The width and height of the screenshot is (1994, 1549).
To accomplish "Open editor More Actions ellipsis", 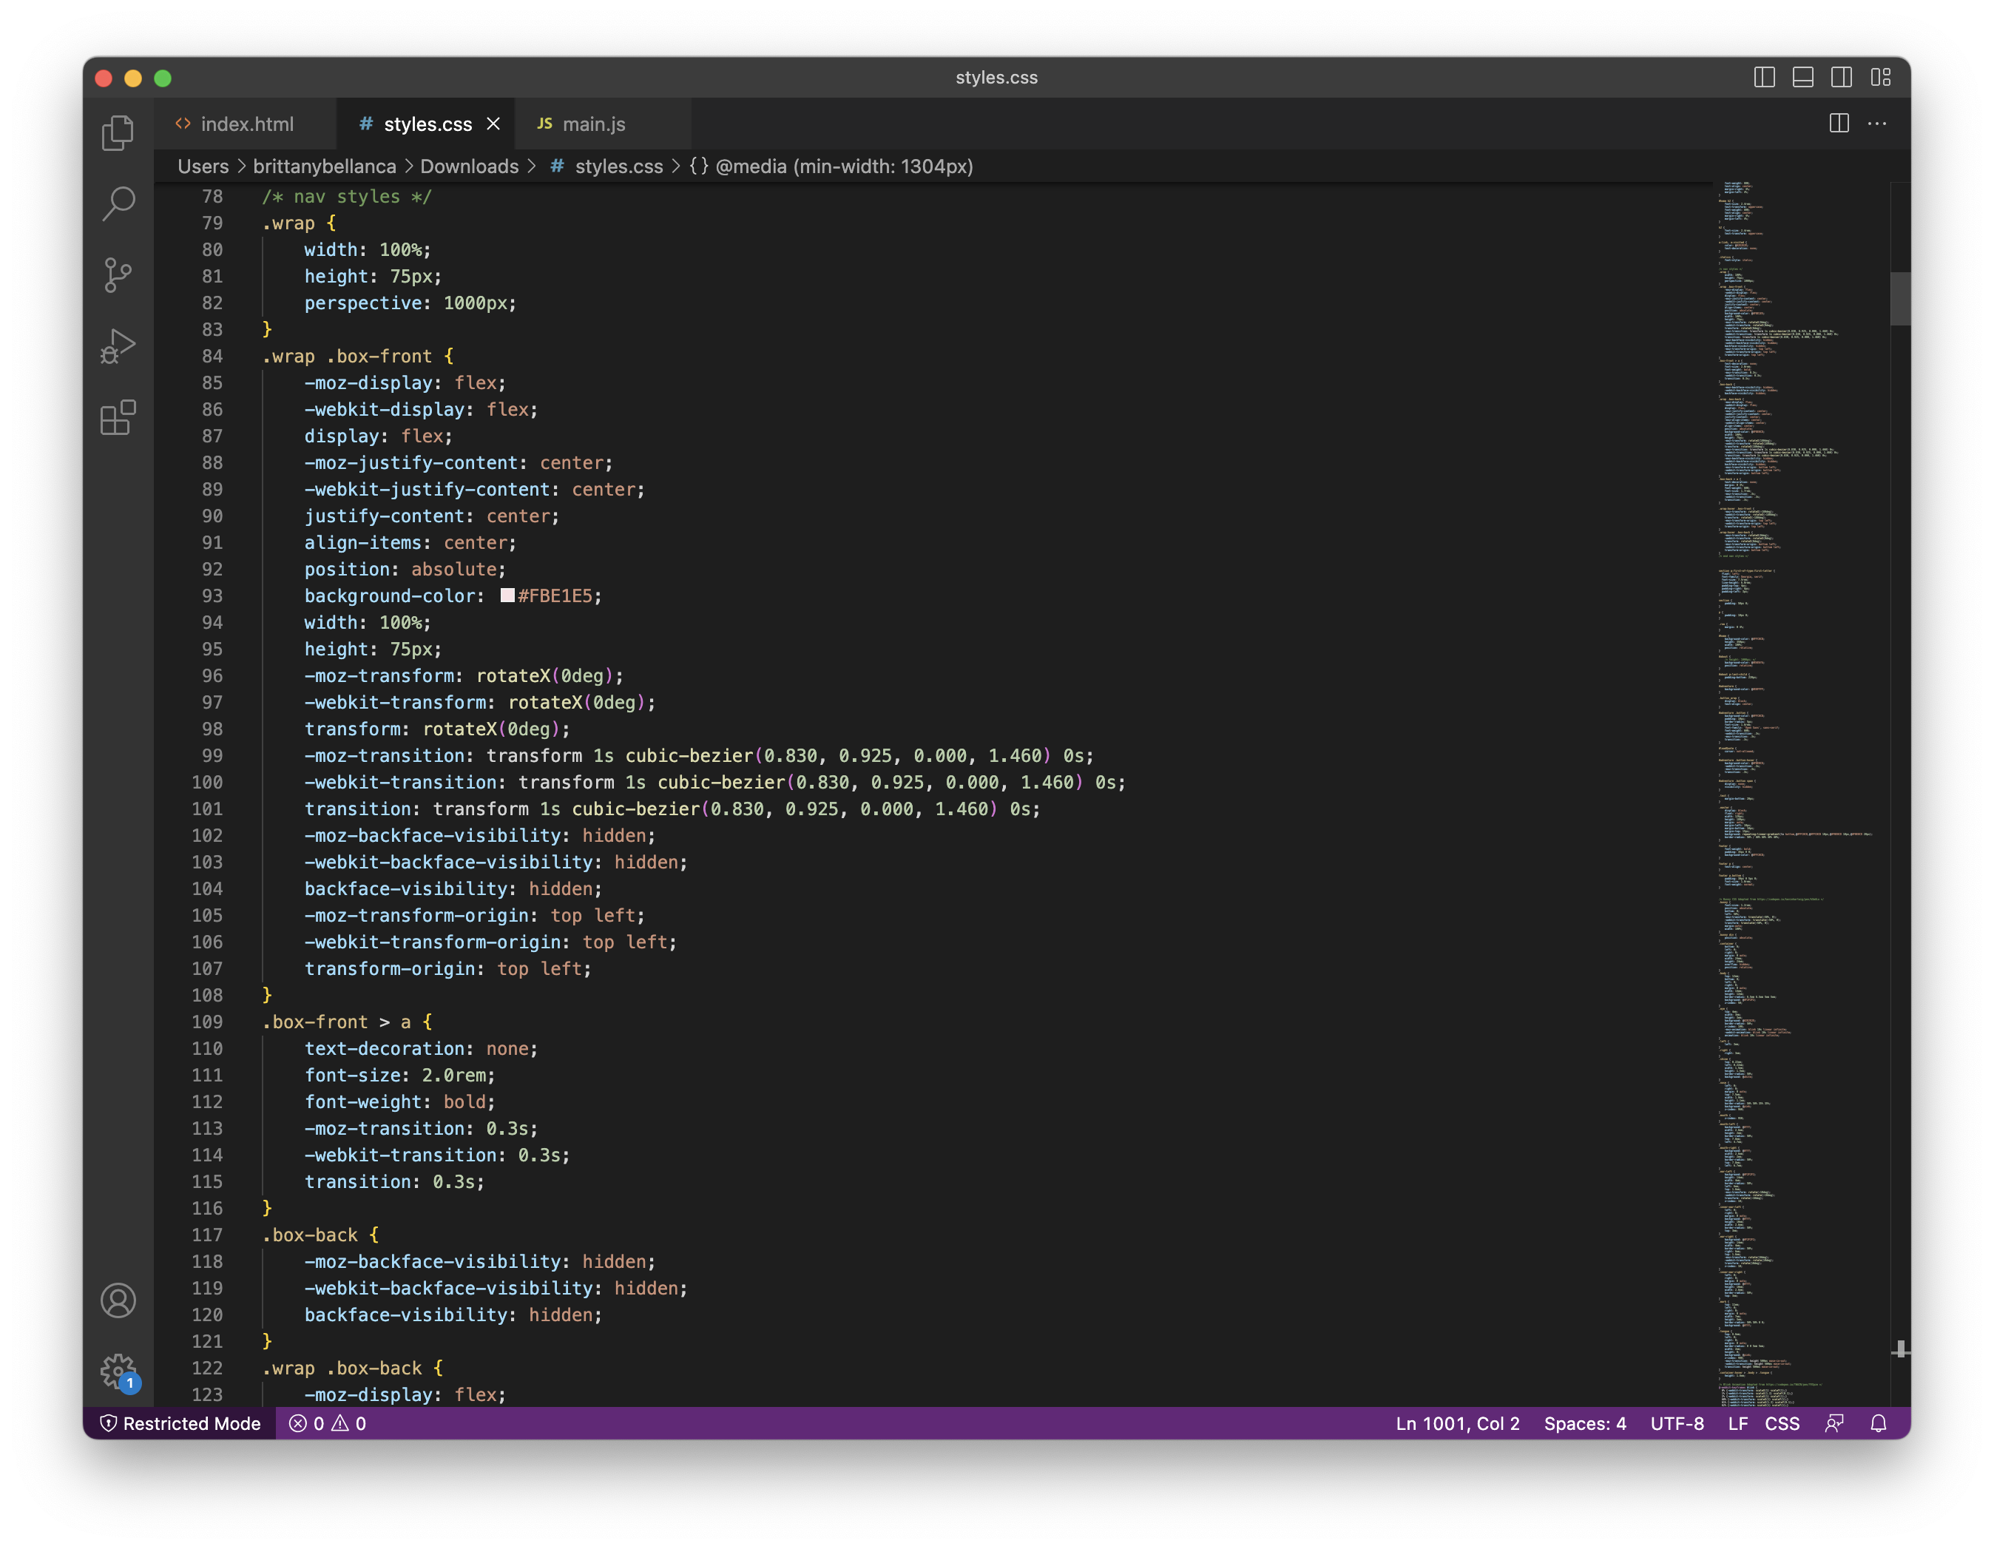I will pos(1877,124).
